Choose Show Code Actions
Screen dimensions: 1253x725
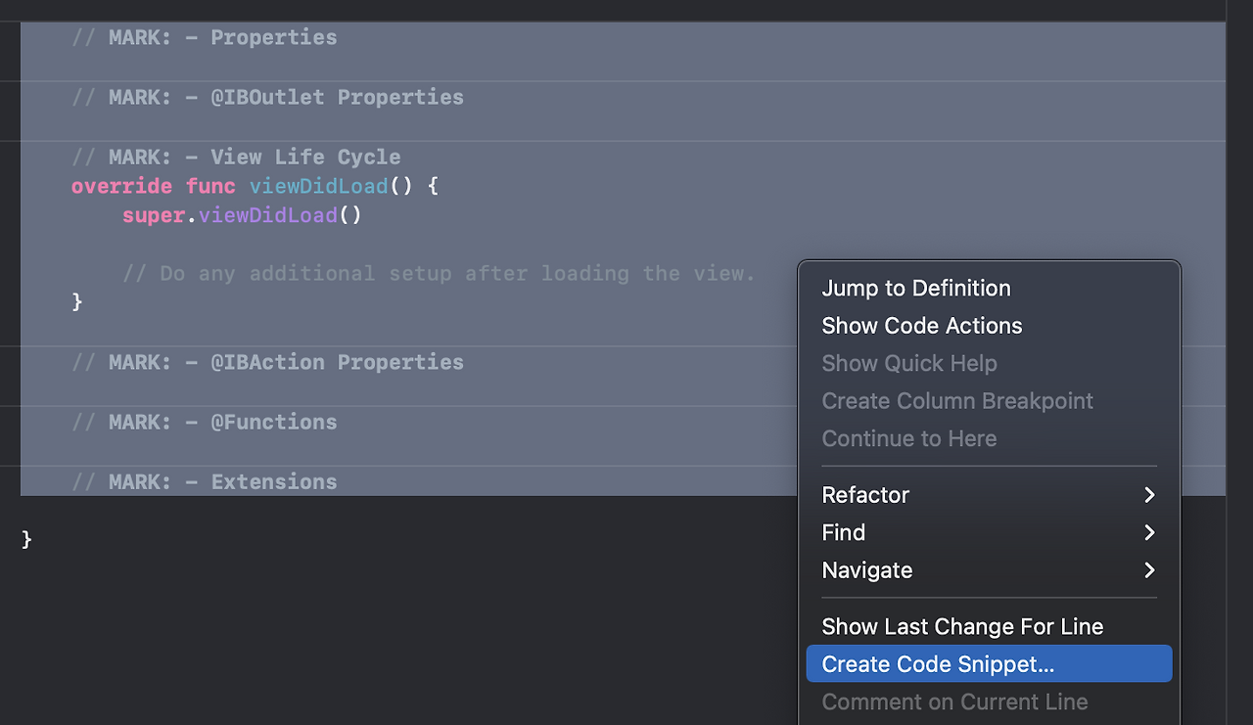[x=921, y=326]
